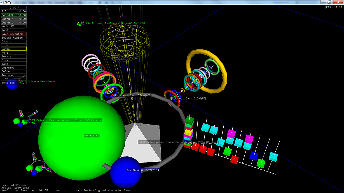Open the Geometry option
The image size is (344, 193).
(x=14, y=68)
